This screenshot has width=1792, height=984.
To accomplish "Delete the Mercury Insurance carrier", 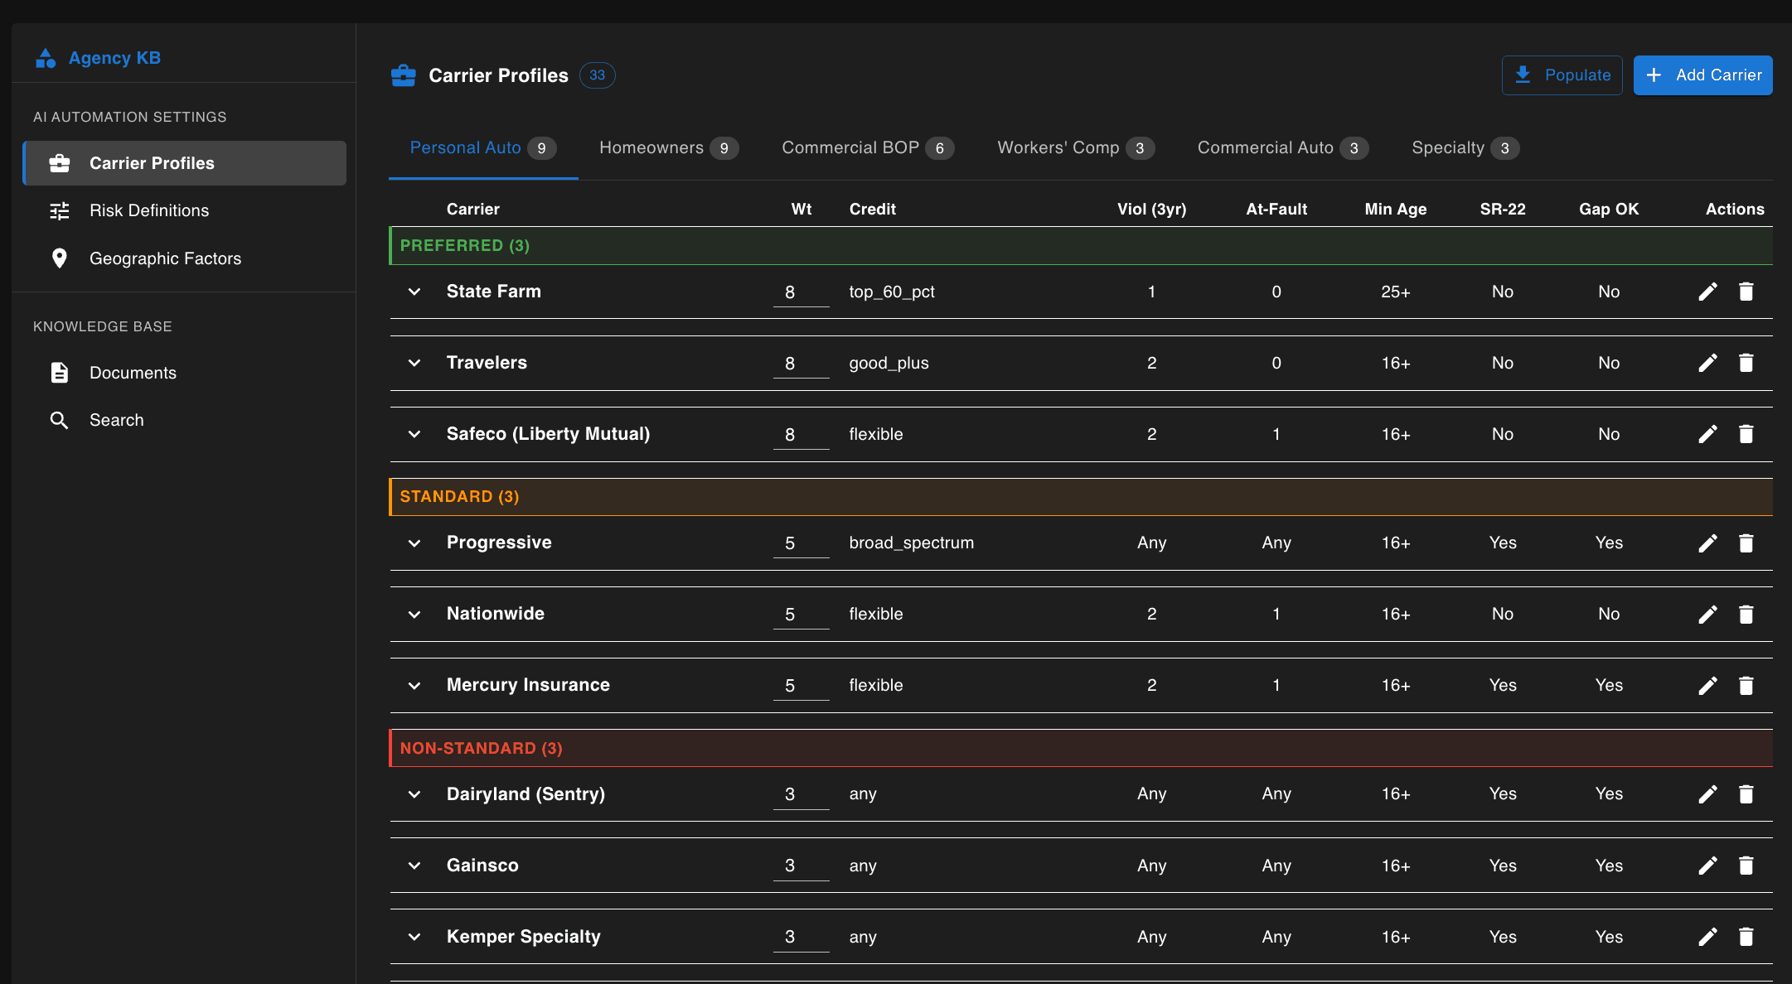I will [1746, 685].
